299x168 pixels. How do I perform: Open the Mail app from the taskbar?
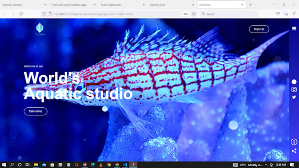pos(44,165)
